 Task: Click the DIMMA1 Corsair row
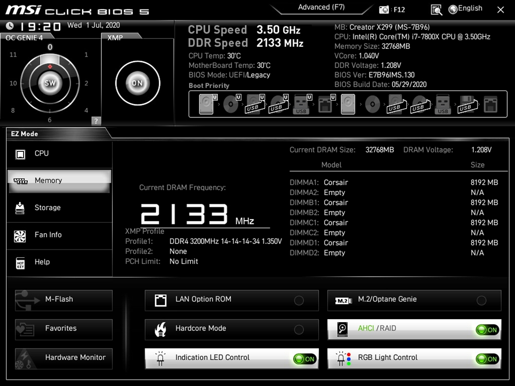394,183
